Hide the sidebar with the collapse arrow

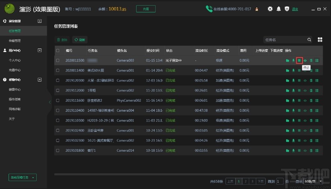tap(50, 102)
